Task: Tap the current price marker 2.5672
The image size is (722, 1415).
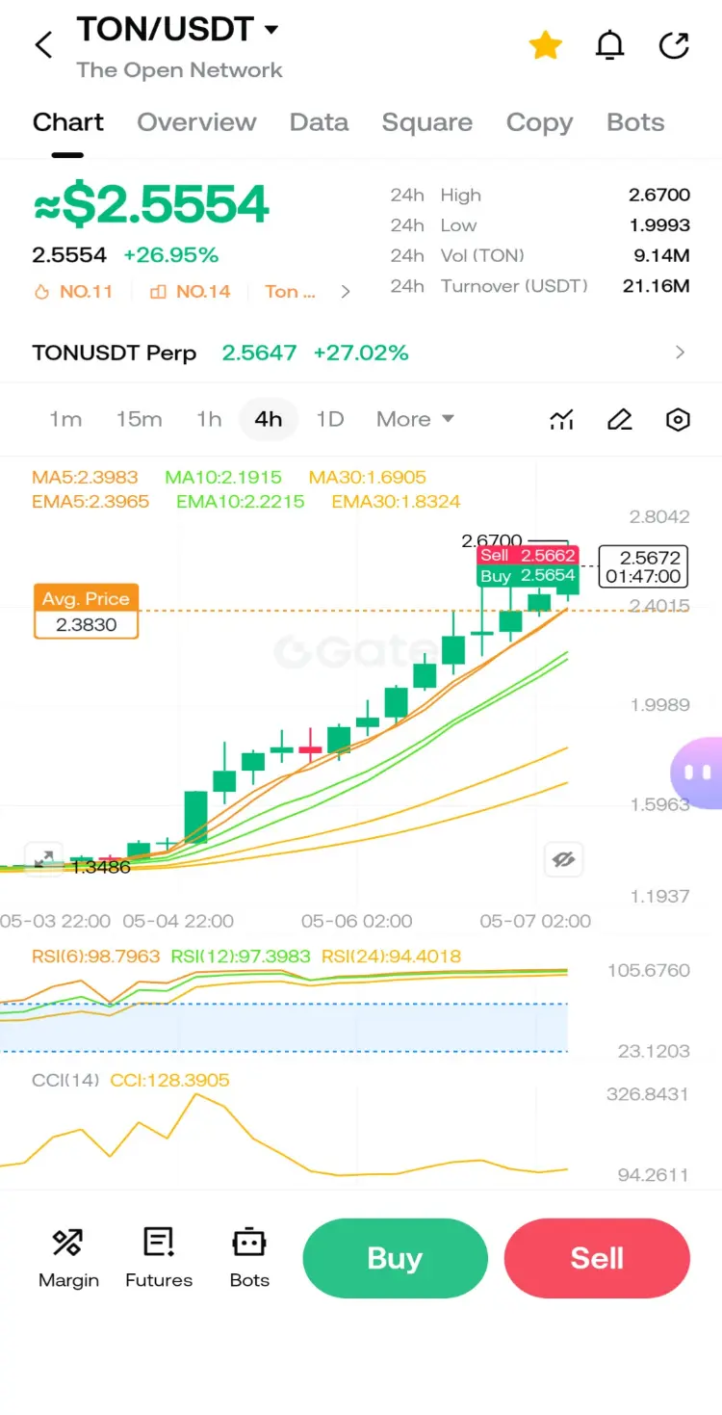Action: coord(643,566)
